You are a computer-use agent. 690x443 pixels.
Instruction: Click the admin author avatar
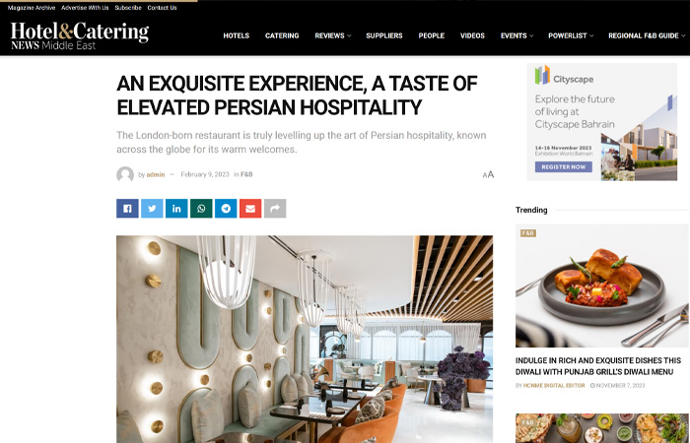(x=125, y=174)
